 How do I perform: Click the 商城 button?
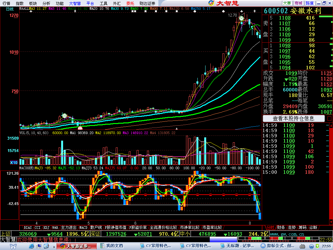pyautogui.click(x=299, y=3)
